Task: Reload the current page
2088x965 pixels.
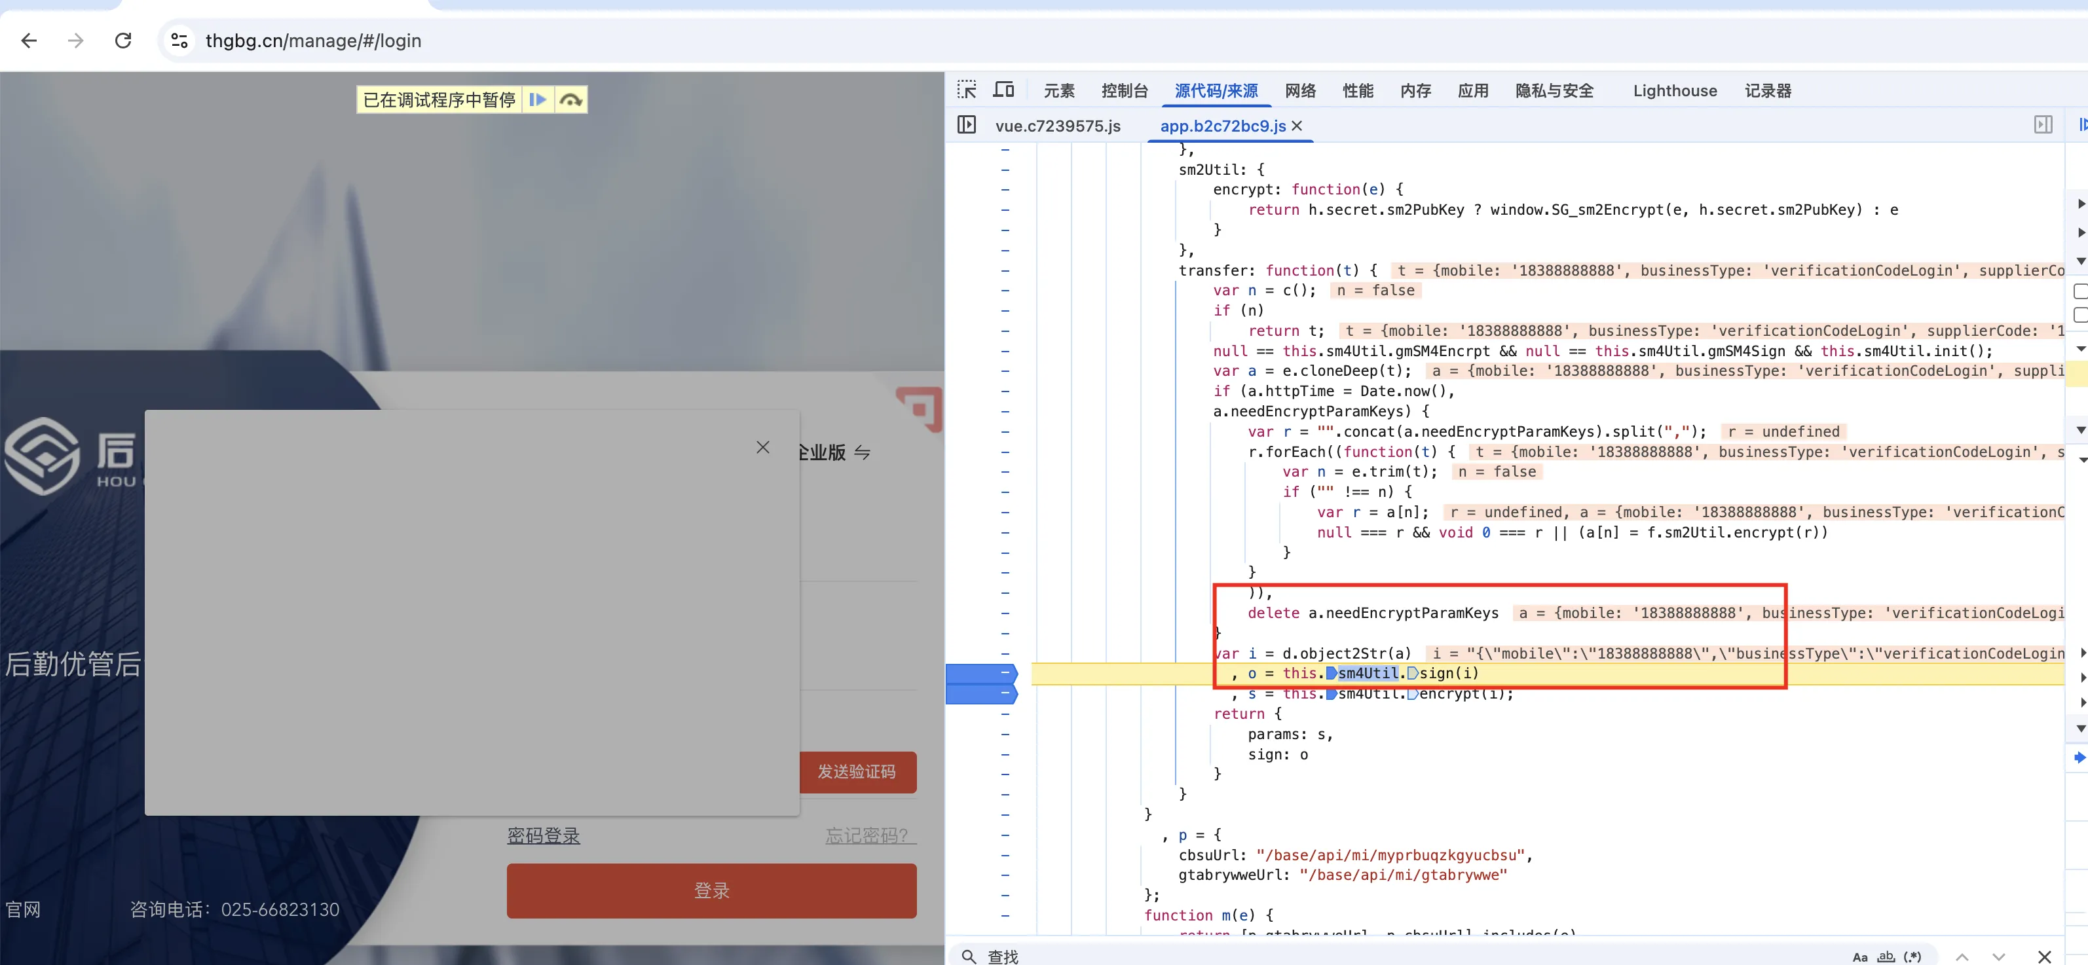Action: point(123,41)
